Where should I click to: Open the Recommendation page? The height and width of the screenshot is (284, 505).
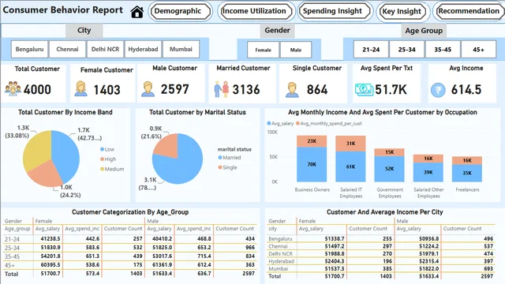tap(469, 11)
